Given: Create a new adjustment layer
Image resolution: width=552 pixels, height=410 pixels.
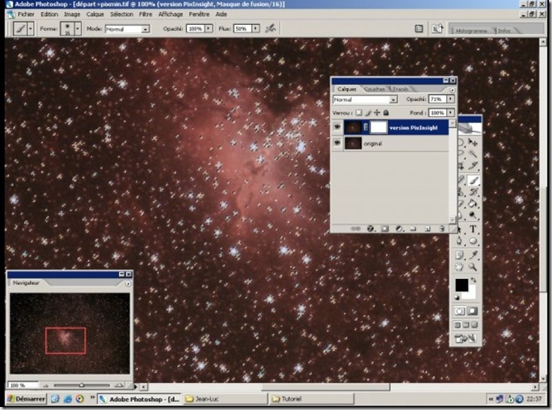Looking at the screenshot, I should tap(399, 229).
